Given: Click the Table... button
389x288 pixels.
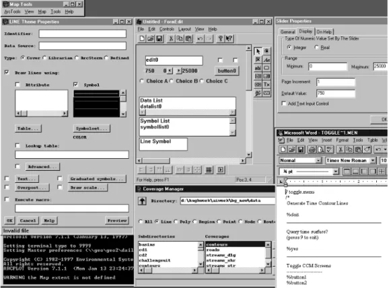Looking at the screenshot, I should tap(28, 129).
